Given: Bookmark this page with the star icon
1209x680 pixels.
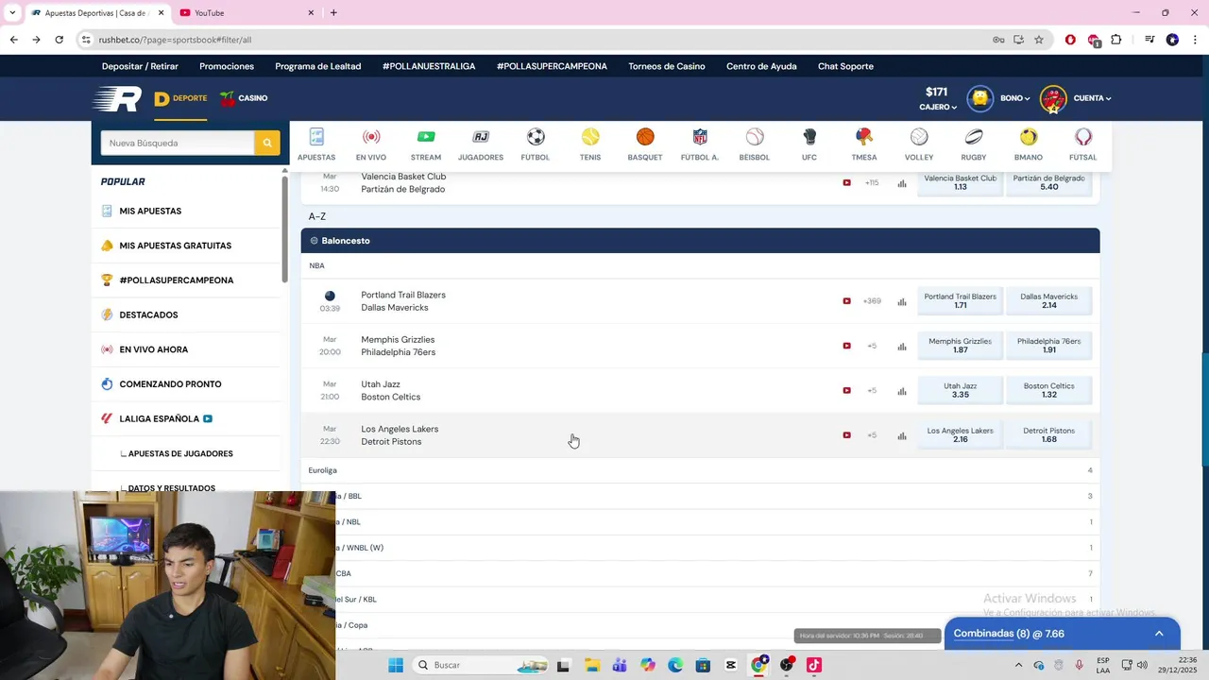Looking at the screenshot, I should [x=1039, y=40].
